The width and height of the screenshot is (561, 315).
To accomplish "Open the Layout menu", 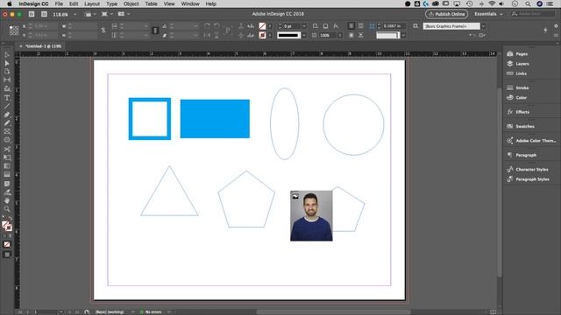I will pyautogui.click(x=92, y=3).
